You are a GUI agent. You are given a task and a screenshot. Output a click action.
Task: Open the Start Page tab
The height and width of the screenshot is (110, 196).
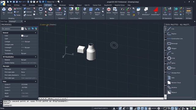(x=4, y=21)
